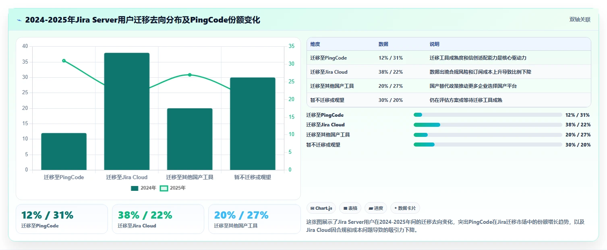The height and width of the screenshot is (250, 607).
Task: Click the 迁移至PingCode x-axis label
Action: coord(64,177)
